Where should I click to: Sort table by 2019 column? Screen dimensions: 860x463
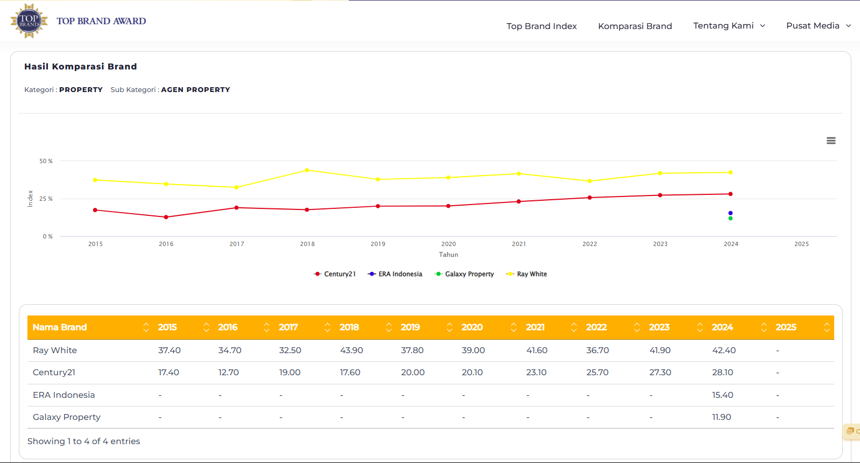[426, 327]
